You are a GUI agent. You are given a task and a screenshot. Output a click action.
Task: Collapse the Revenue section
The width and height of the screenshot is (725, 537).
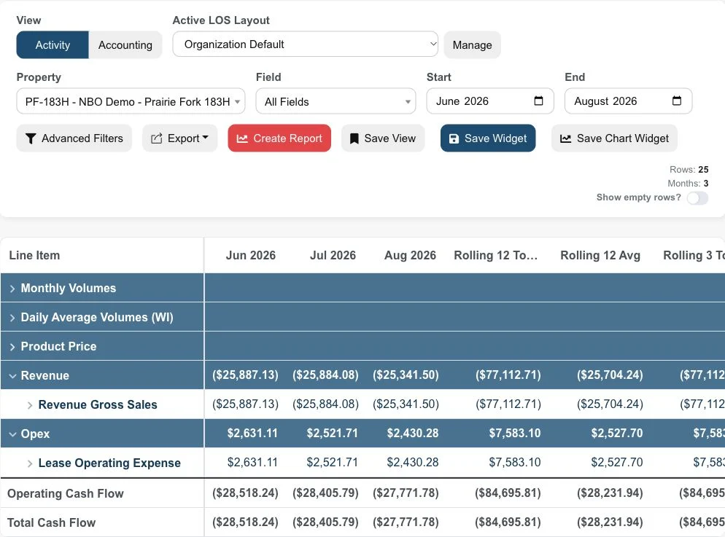pos(12,376)
